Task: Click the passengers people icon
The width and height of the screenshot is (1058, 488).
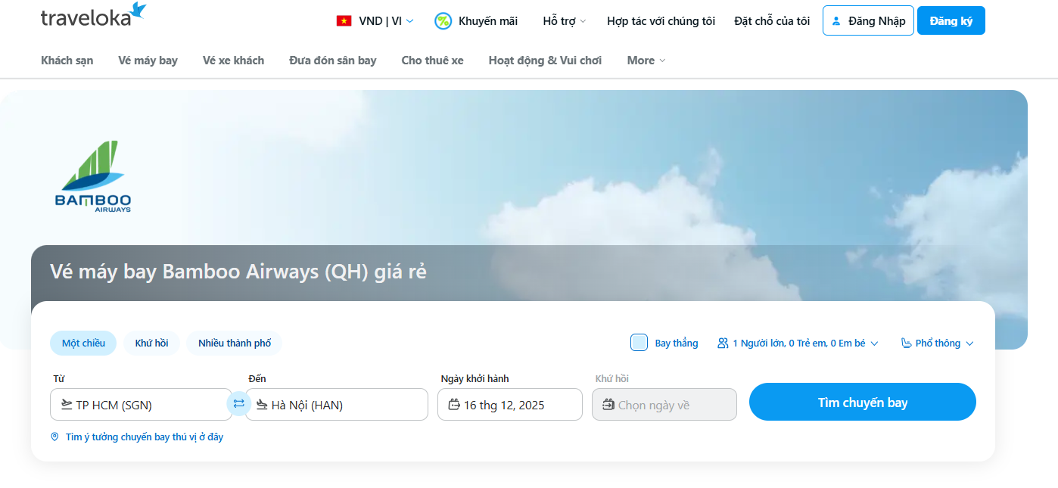Action: click(x=723, y=343)
